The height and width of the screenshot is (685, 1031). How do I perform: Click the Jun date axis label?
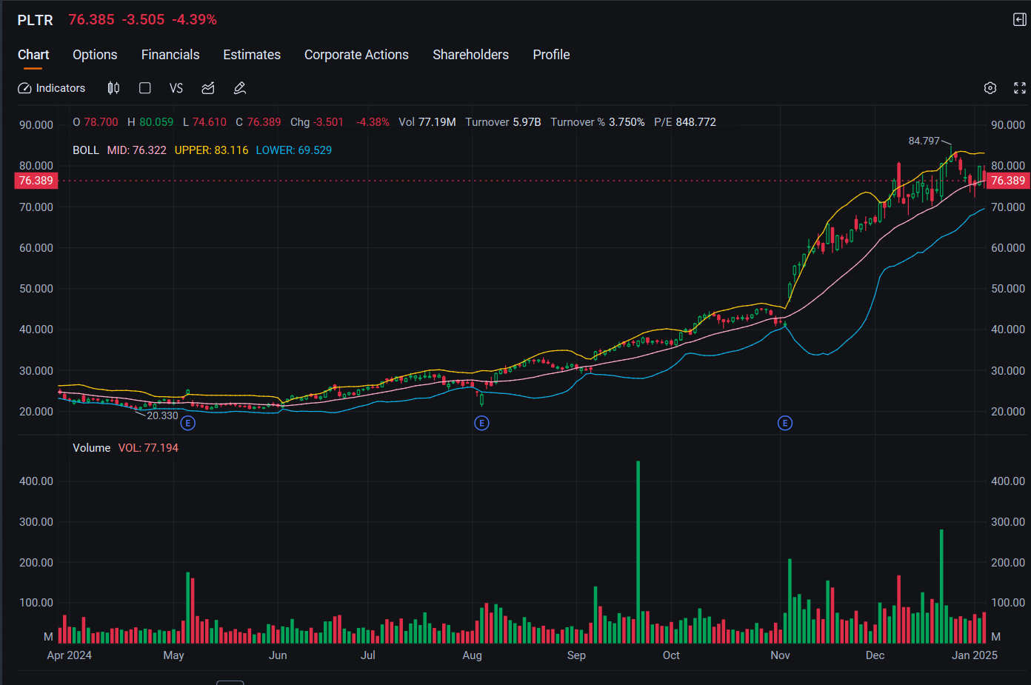(278, 655)
